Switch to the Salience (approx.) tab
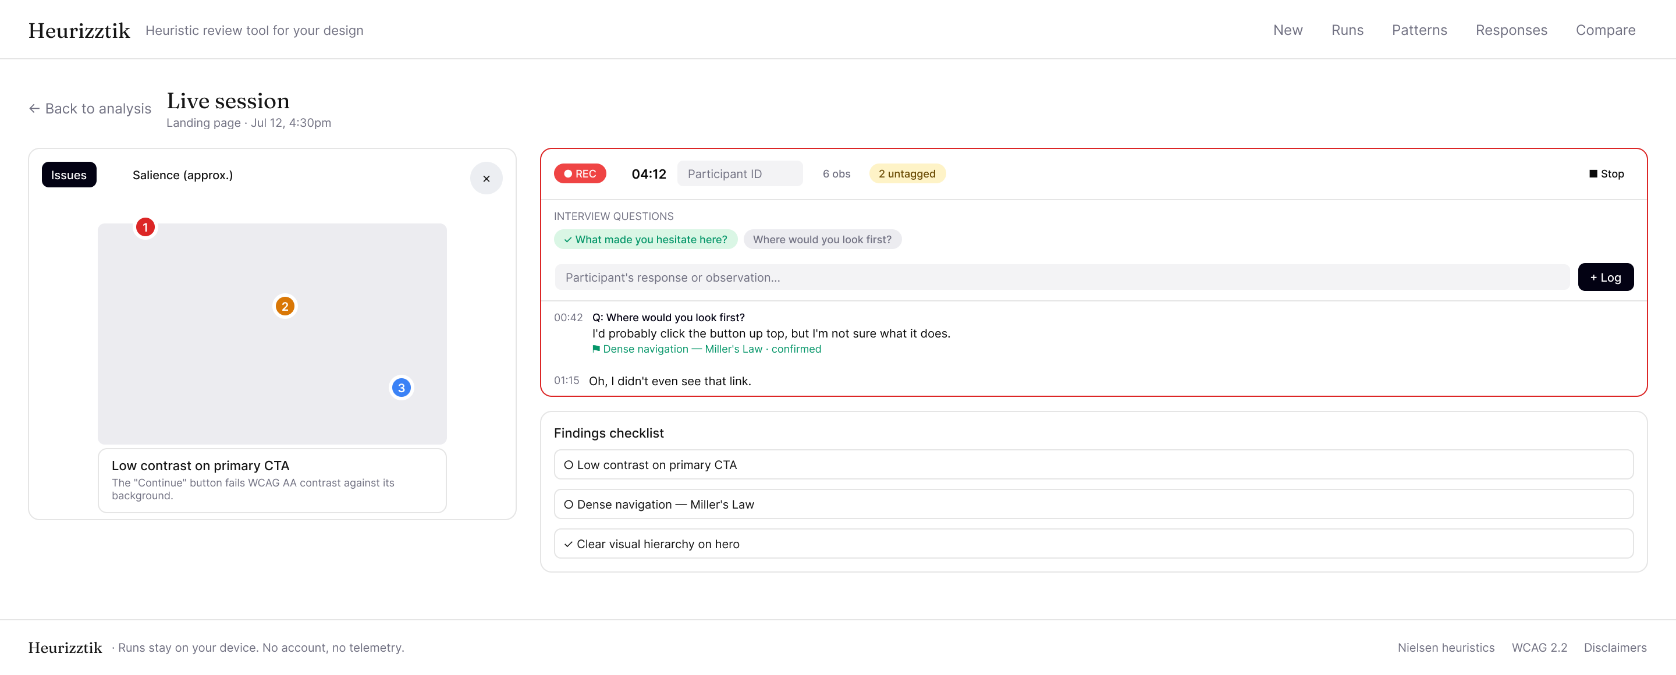This screenshot has width=1676, height=675. tap(183, 175)
